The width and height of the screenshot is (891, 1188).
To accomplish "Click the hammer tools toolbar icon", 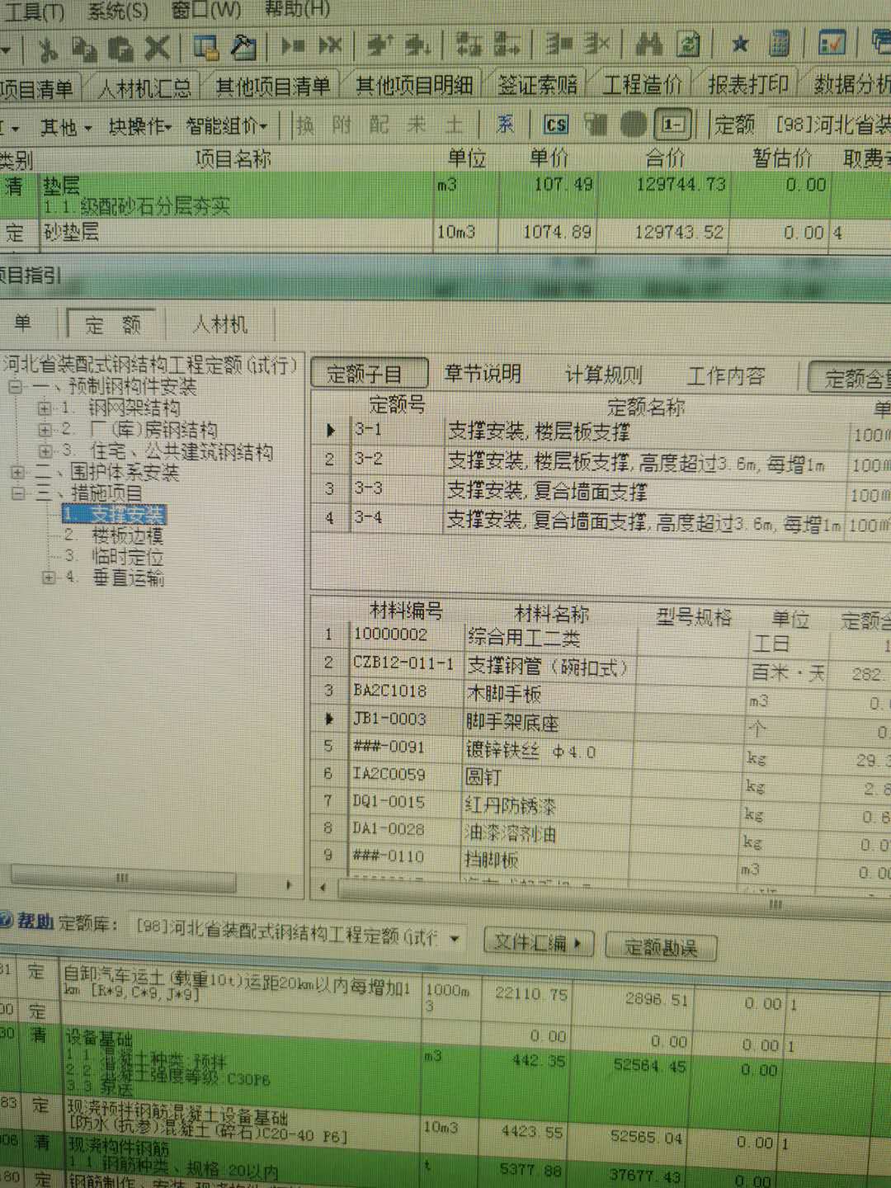I will click(x=243, y=48).
